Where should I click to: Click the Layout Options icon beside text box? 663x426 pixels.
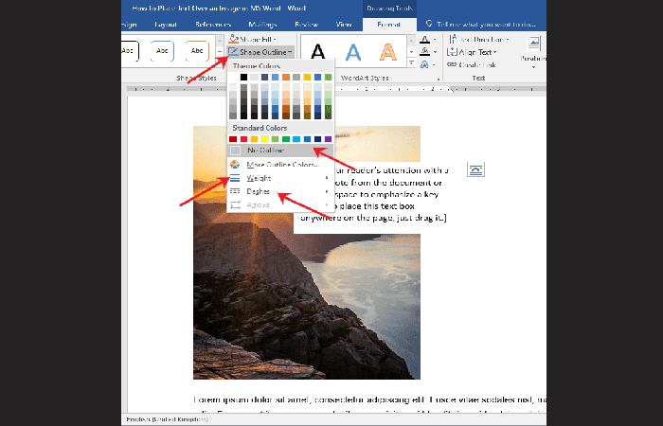(x=475, y=169)
